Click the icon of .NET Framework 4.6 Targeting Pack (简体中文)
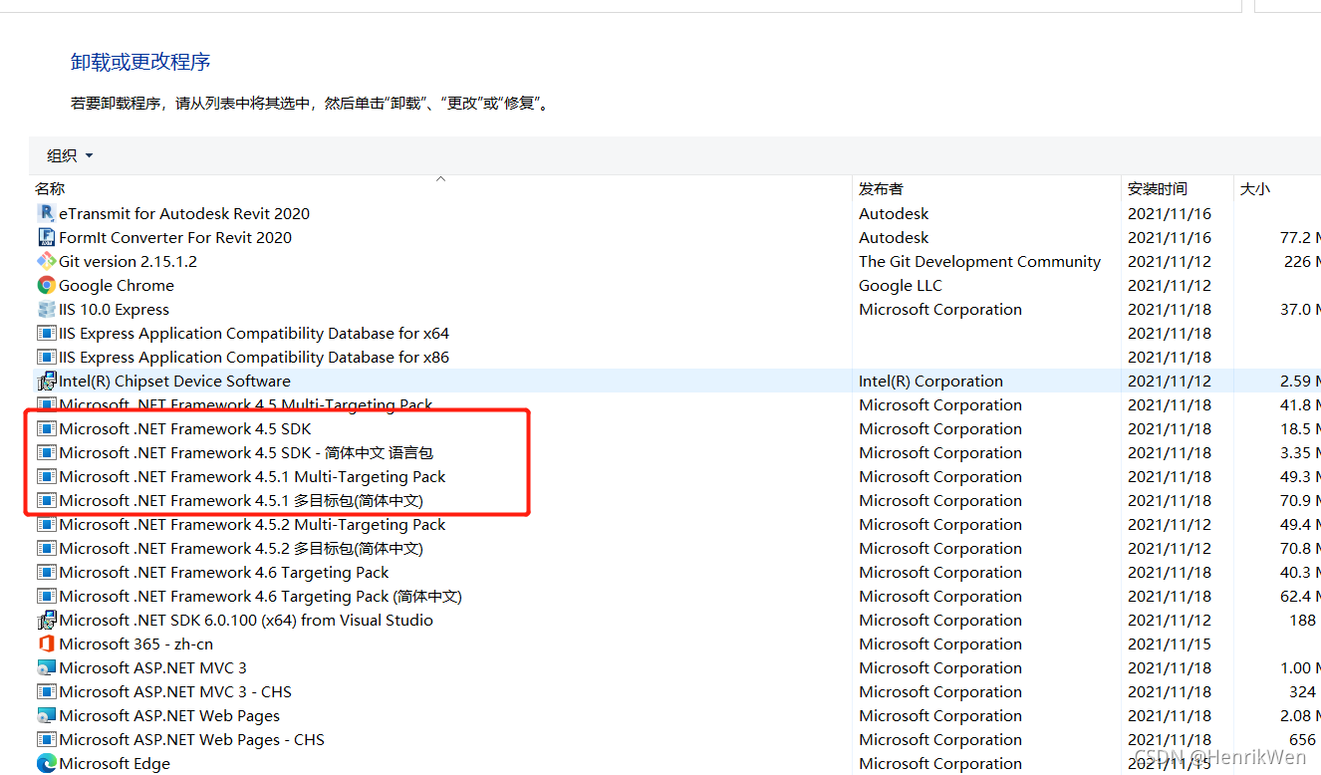Screen dimensions: 1321x775 point(46,596)
